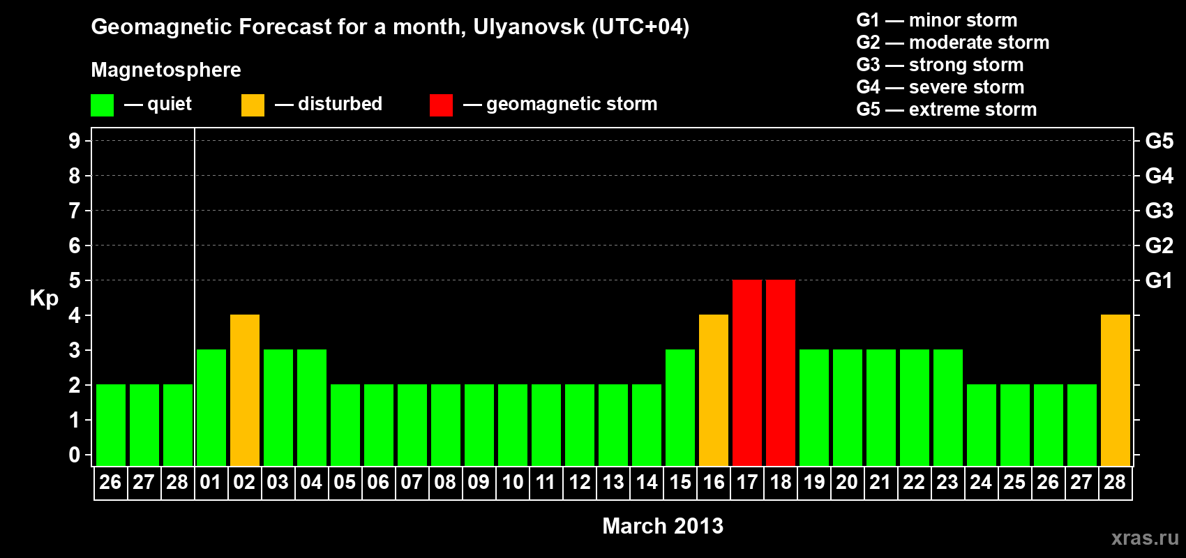This screenshot has height=558, width=1186.
Task: Select the date label 20
Action: tap(847, 482)
